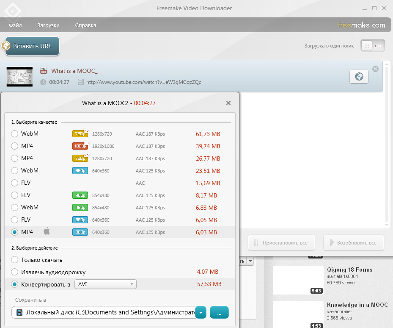The height and width of the screenshot is (328, 393).
Task: Click the film icon in save path field
Action: 19,312
